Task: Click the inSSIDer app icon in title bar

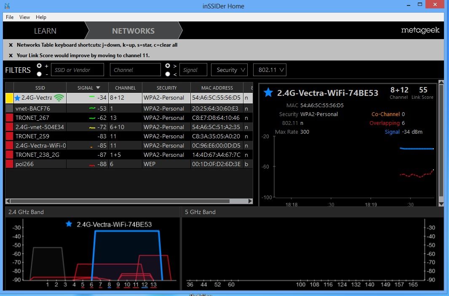Action: coord(7,6)
